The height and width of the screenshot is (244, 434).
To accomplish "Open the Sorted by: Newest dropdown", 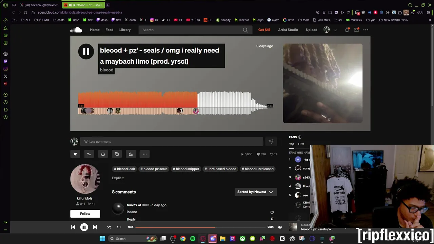I will coord(256,192).
